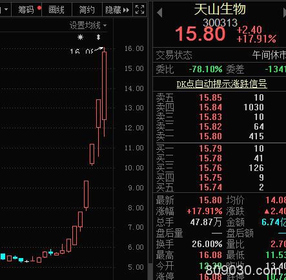Click the 均价 value 14.08
The height and width of the screenshot is (280, 286).
click(x=276, y=200)
